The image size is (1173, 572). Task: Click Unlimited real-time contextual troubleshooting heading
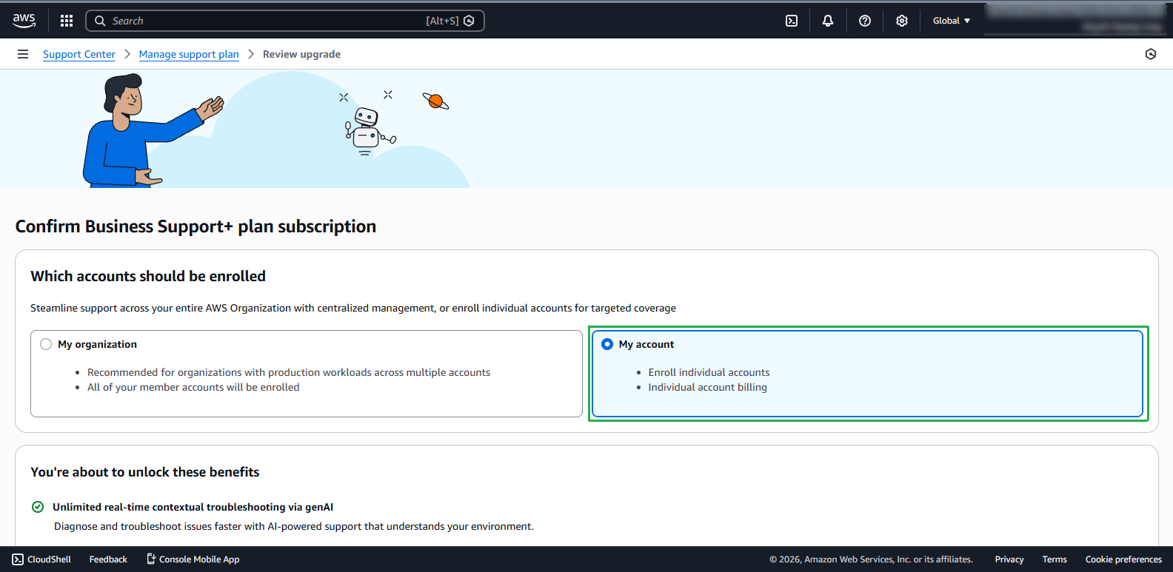(193, 507)
